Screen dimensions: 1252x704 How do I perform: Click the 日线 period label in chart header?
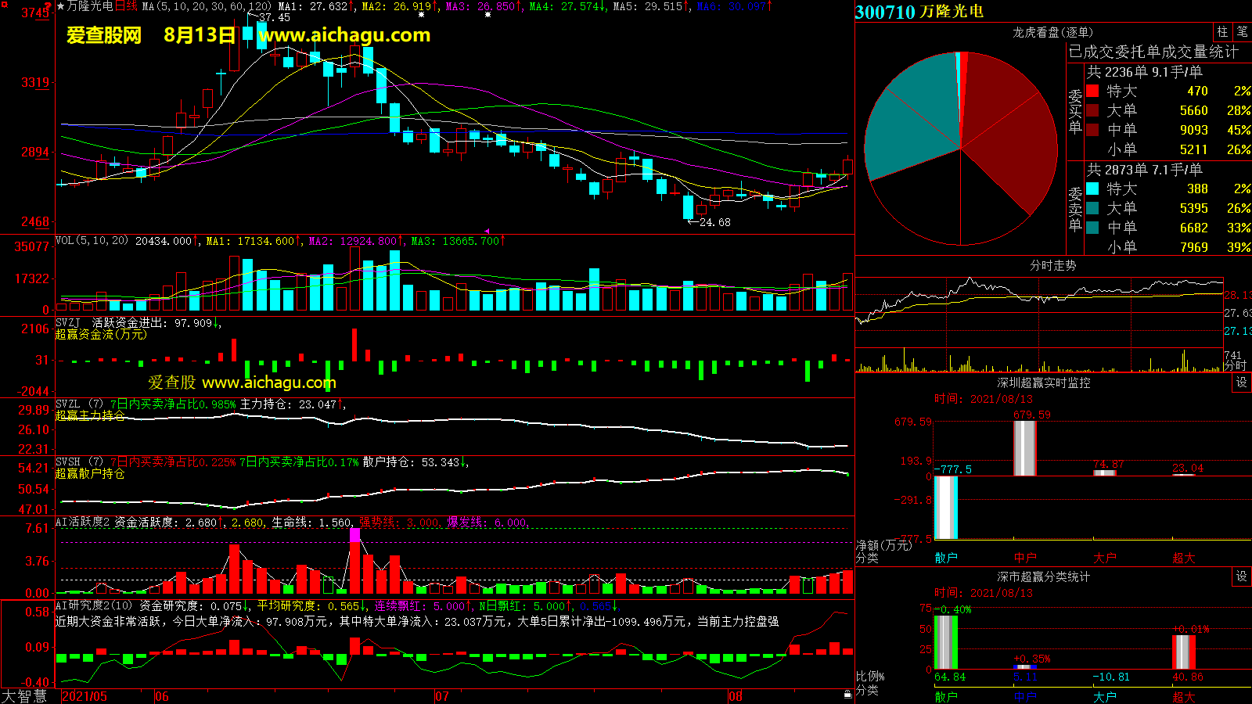[x=126, y=6]
